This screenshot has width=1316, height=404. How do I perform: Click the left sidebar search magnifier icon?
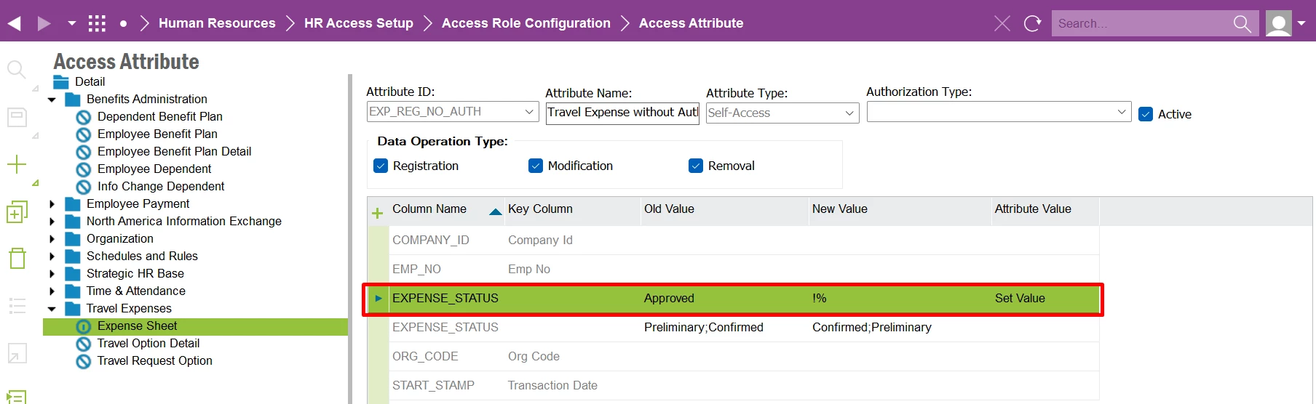coord(16,70)
